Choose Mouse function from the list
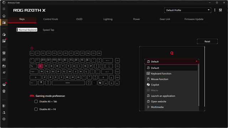228x128 pixels. tap(172, 79)
